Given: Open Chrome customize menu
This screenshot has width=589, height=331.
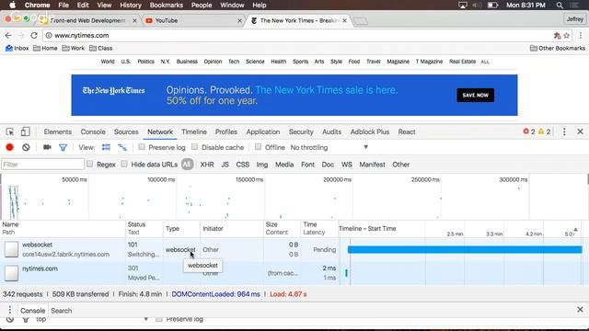Looking at the screenshot, I should (581, 36).
